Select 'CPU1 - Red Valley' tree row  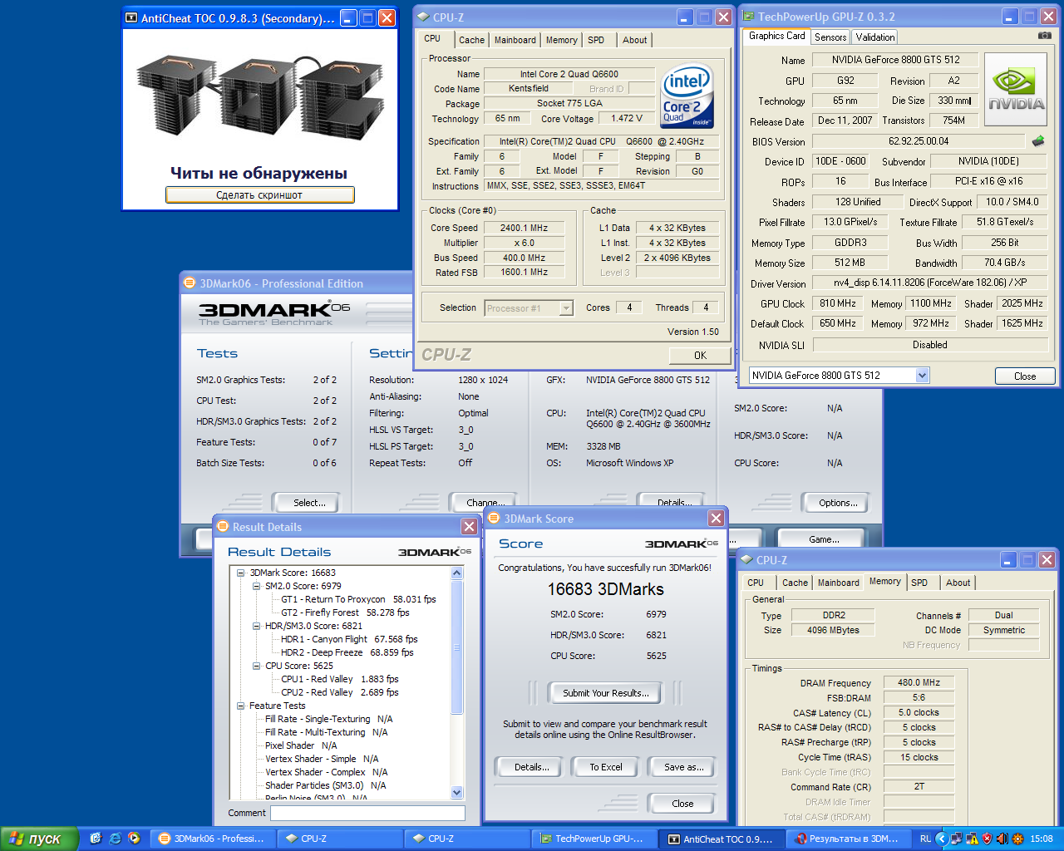(339, 679)
